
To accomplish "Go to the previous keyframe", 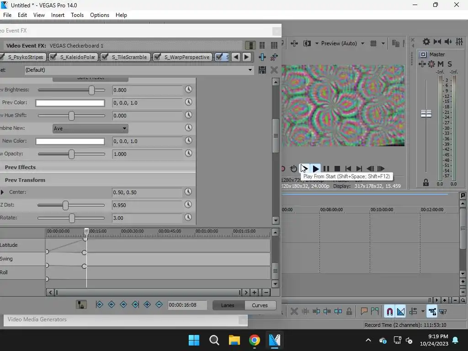I will click(x=112, y=304).
